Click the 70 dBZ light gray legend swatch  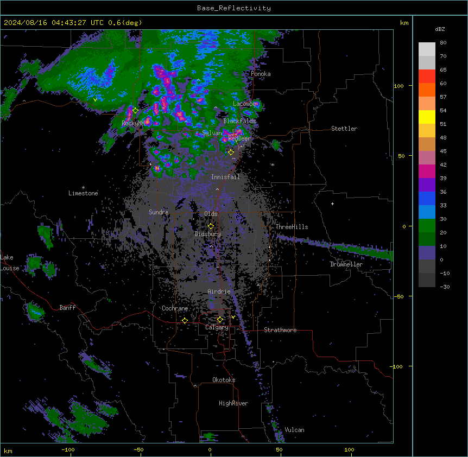(427, 62)
